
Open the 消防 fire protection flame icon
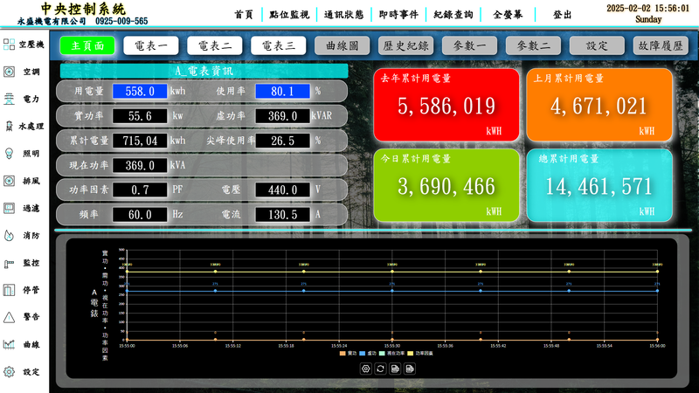point(9,236)
